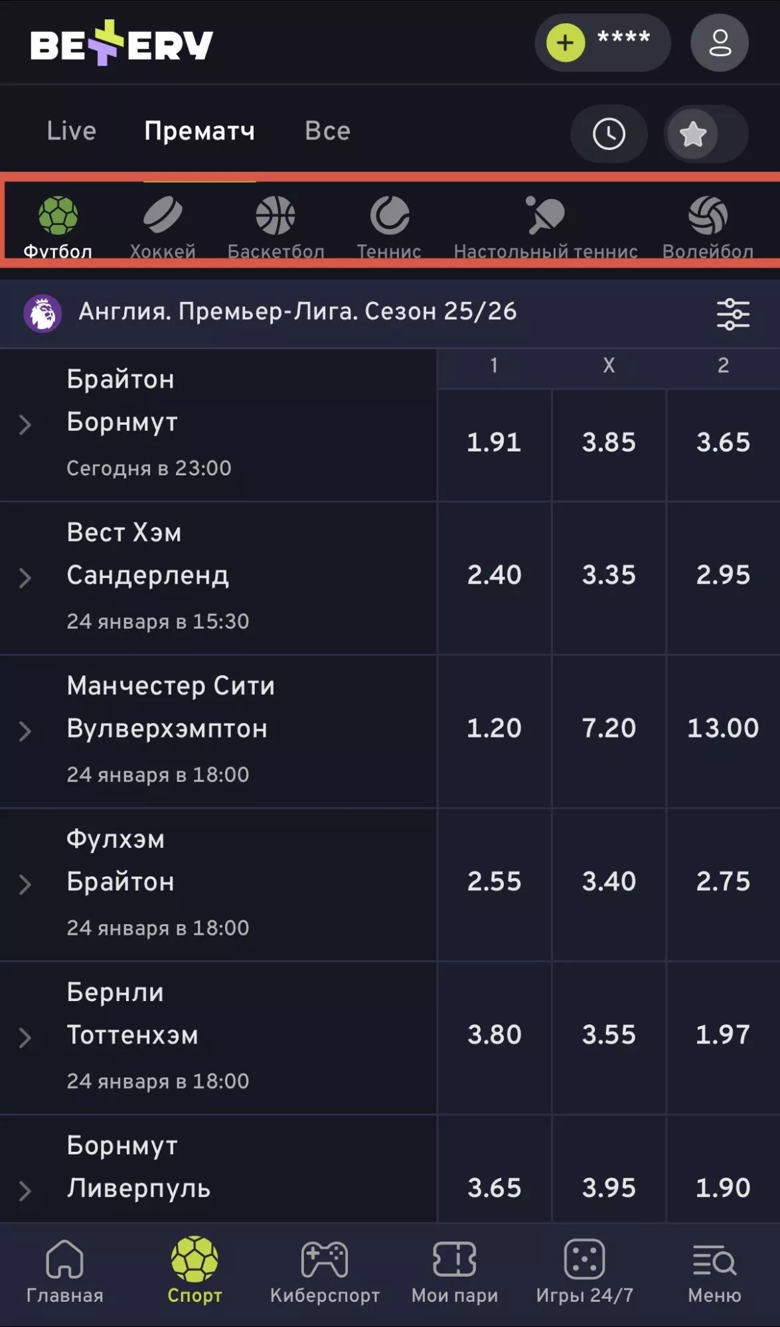Expand the Брайтон – Борнмут match

(25, 425)
